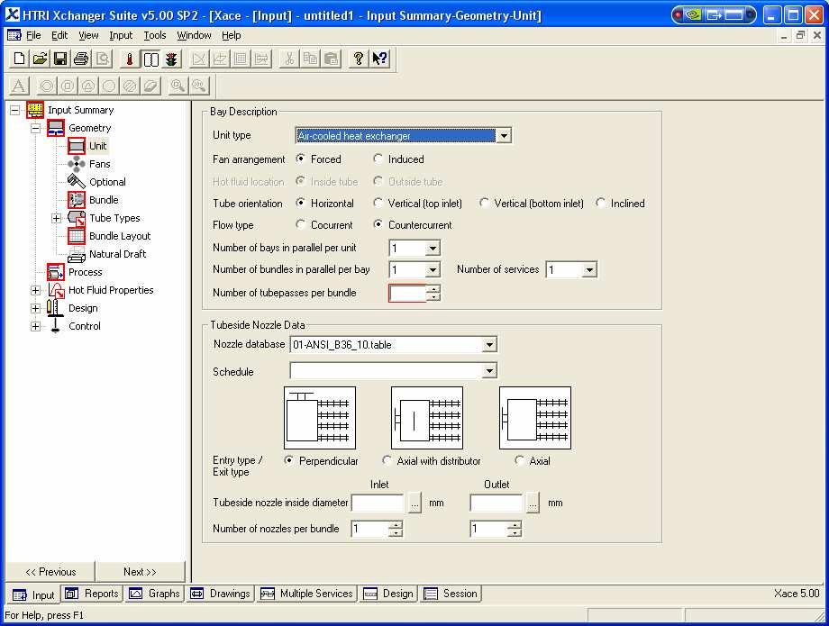
Task: Set flow type to Countercurrent
Action: 378,224
